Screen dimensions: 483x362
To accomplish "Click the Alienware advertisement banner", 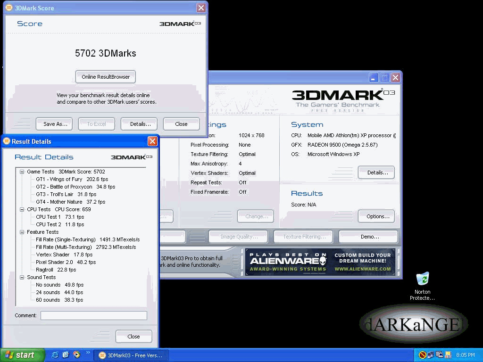I will click(x=320, y=262).
